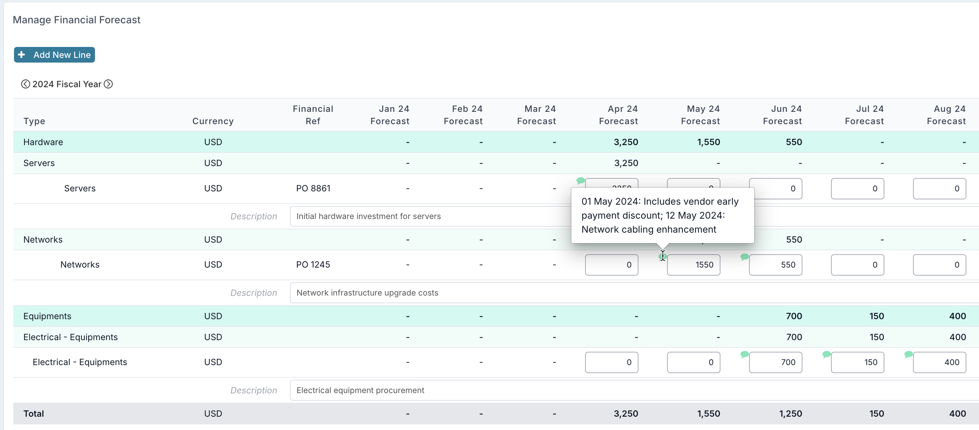
Task: Click the Add New Line button
Action: (x=54, y=55)
